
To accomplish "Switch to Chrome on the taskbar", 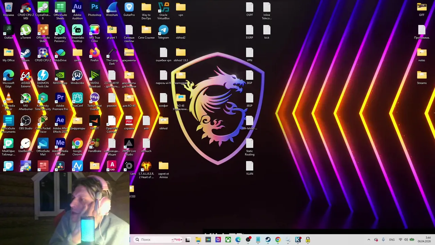I will point(278,240).
